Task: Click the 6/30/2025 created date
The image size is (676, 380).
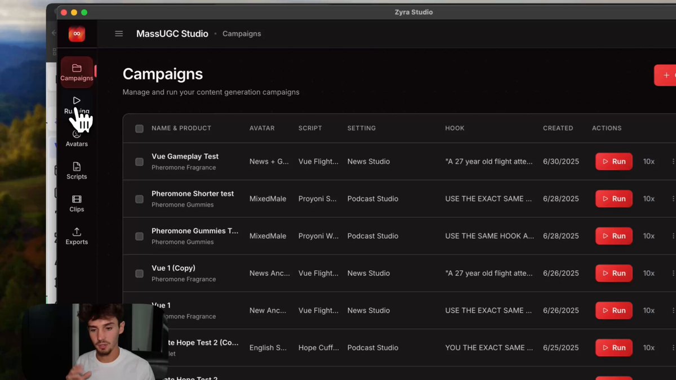Action: tap(561, 162)
